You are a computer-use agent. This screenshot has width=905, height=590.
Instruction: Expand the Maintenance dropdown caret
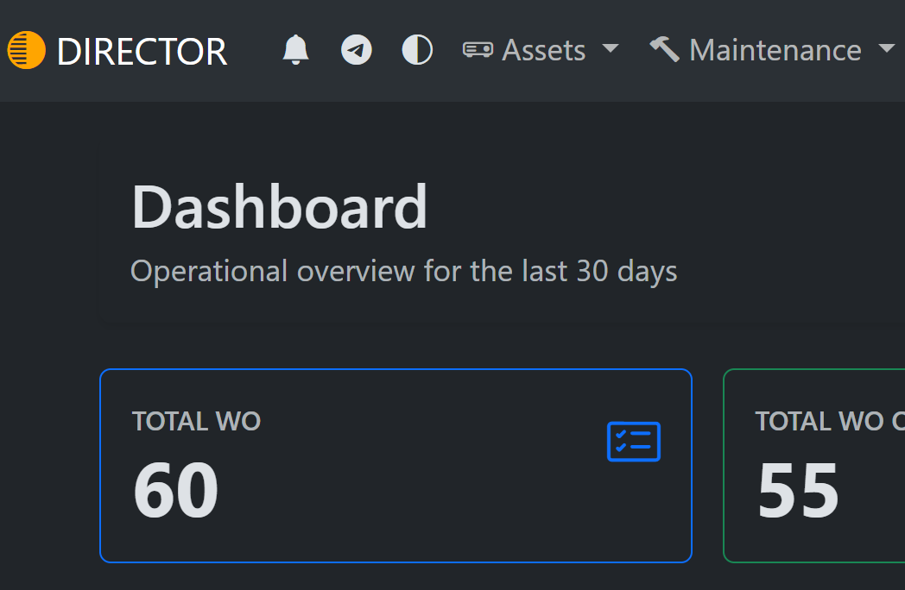click(887, 48)
